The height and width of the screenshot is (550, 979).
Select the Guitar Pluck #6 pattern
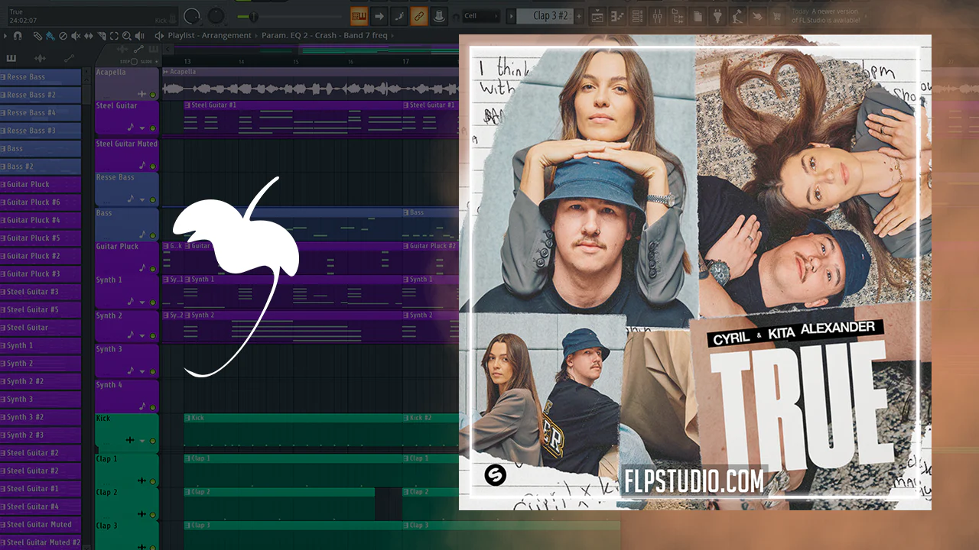pyautogui.click(x=41, y=202)
